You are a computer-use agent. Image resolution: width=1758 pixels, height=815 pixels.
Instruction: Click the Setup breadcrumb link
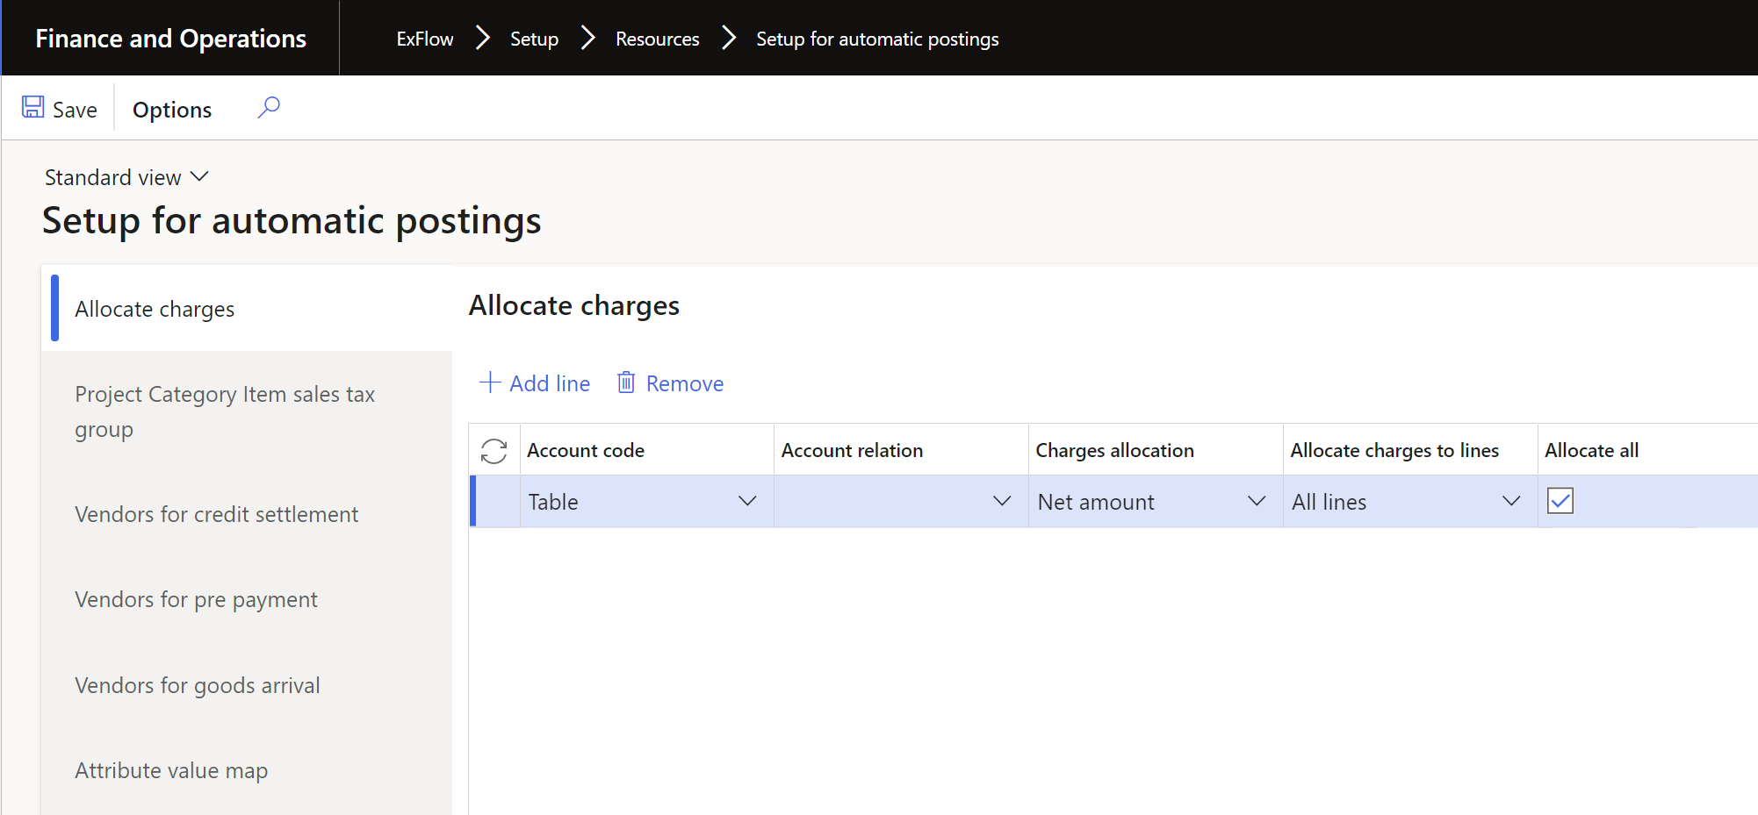(534, 39)
